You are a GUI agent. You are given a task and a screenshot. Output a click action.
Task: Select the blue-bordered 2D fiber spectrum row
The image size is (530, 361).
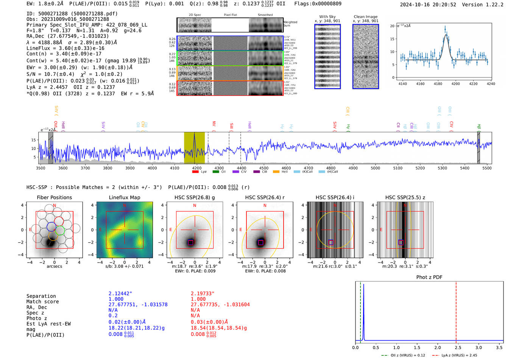coord(230,43)
